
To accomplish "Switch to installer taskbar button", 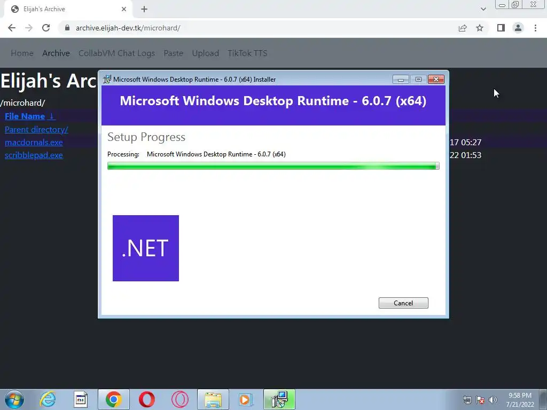I will coord(279,399).
